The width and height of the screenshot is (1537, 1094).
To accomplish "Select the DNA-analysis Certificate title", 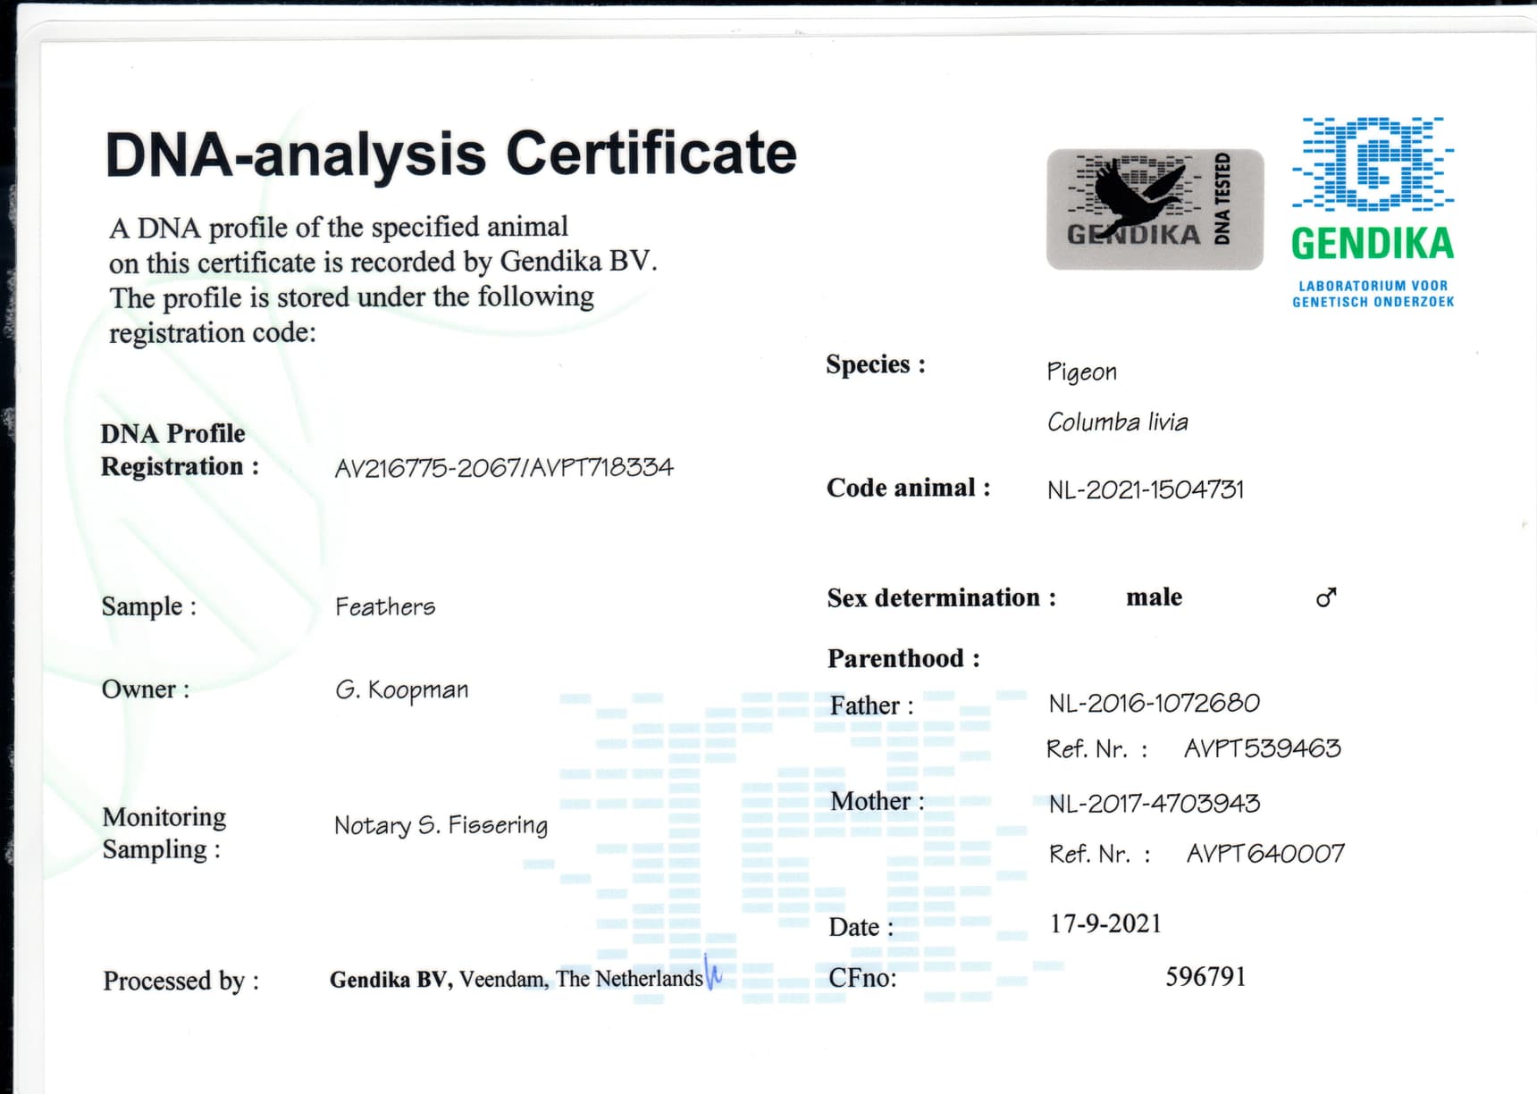I will 450,154.
